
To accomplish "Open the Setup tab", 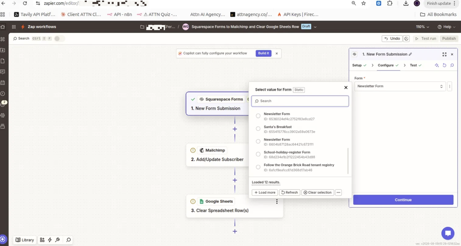I will [359, 65].
